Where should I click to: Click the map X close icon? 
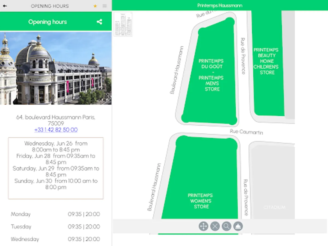click(215, 226)
